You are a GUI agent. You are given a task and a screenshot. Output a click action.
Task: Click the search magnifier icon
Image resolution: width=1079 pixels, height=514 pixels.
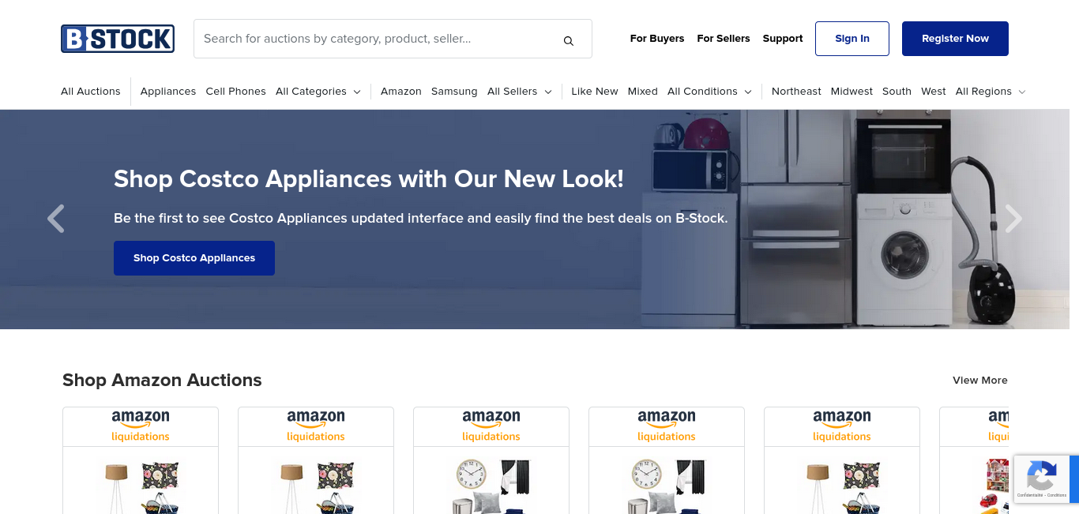point(569,40)
